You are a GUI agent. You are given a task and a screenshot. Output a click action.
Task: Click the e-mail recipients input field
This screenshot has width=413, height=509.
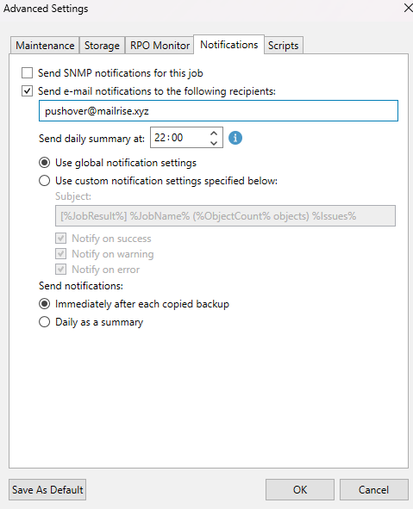218,111
